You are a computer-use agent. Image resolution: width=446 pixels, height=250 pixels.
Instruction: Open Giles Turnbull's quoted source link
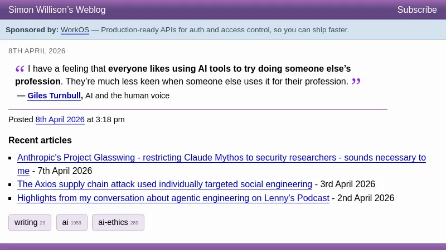tap(54, 96)
